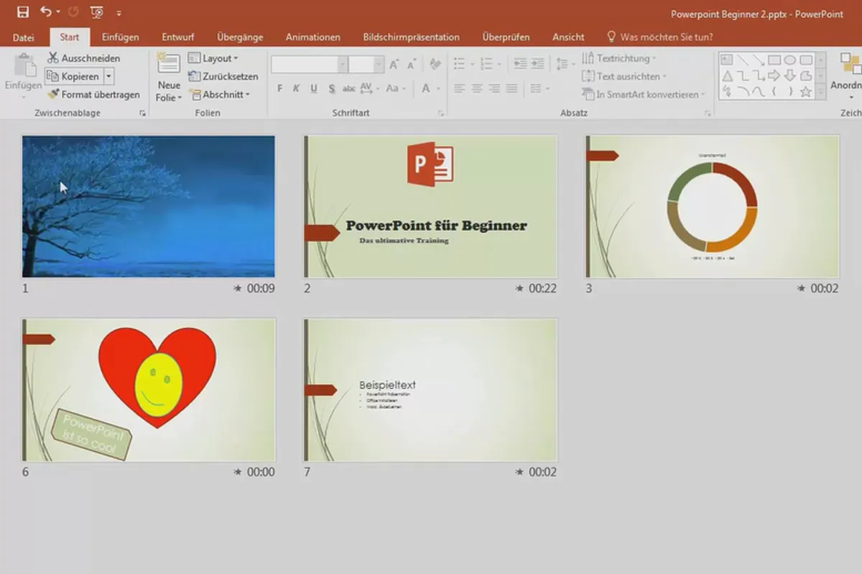Start slideshow from beginning via quick access icon
Screen dimensions: 862x574
point(96,11)
